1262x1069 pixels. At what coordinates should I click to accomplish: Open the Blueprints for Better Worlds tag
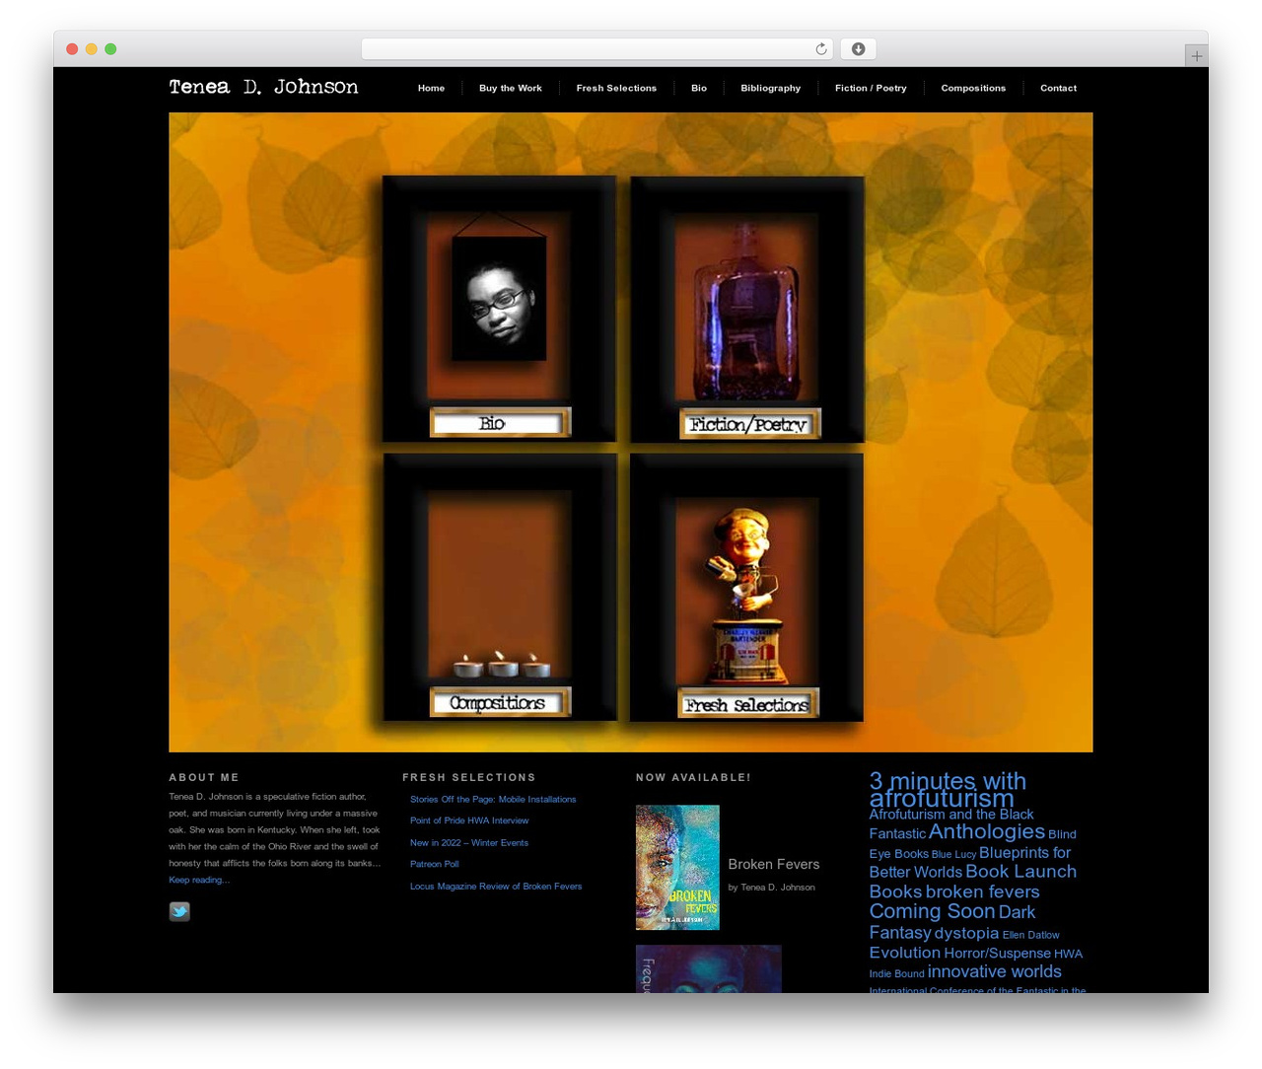pos(970,862)
